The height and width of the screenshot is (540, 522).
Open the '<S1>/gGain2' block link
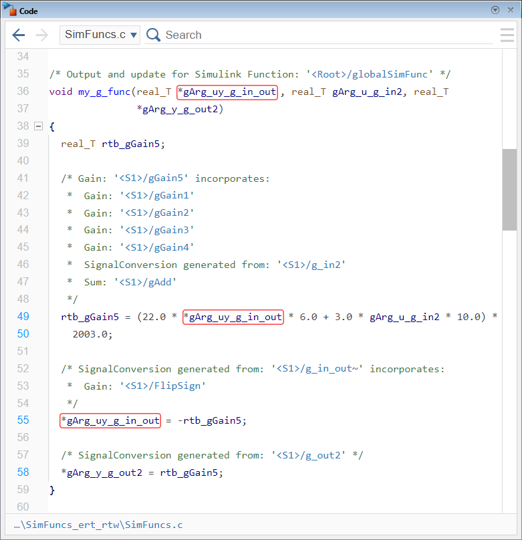(156, 213)
